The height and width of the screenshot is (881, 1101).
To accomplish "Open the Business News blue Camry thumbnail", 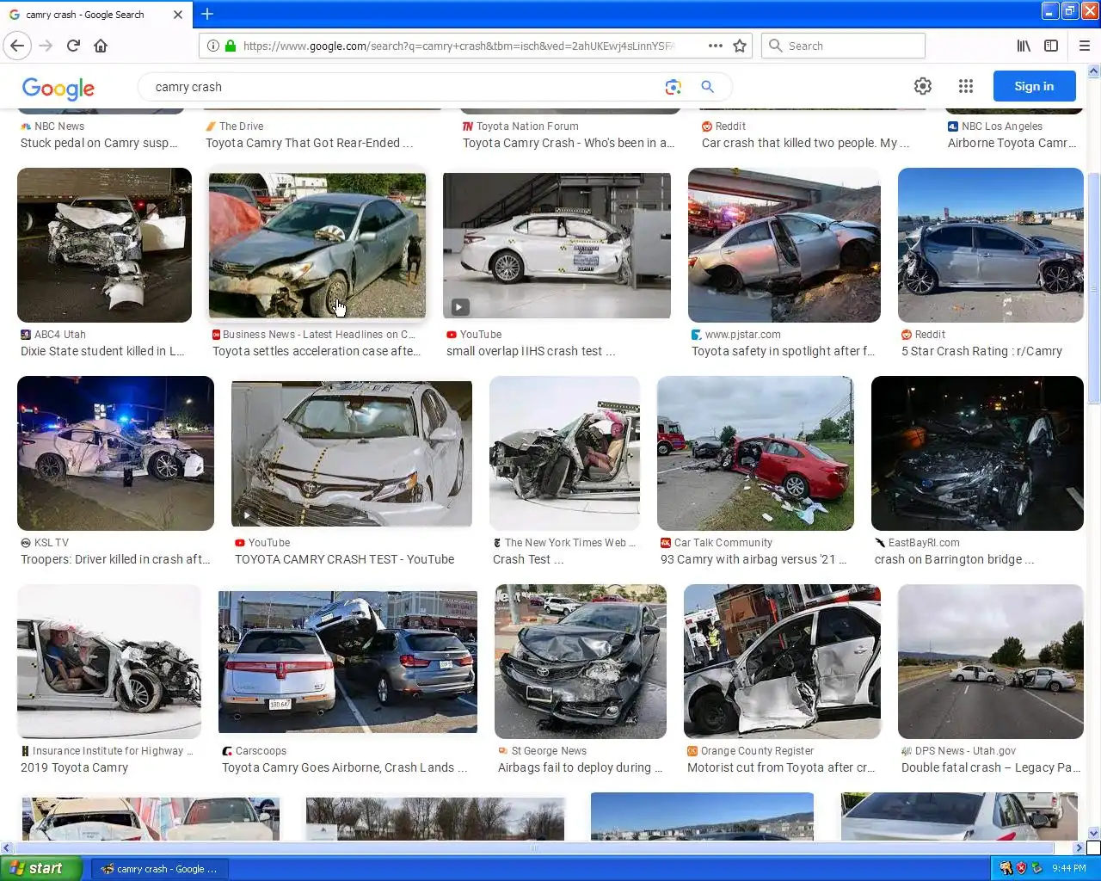I will [x=317, y=245].
